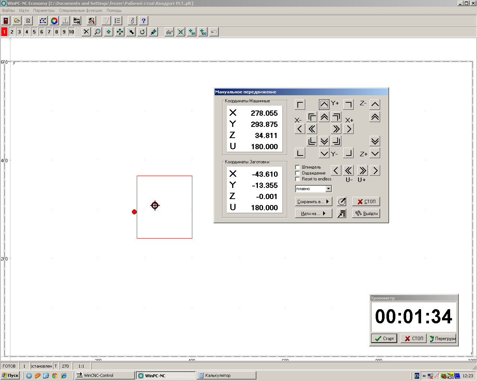
Task: Jog Y+ fast with double up chevron
Action: [324, 117]
